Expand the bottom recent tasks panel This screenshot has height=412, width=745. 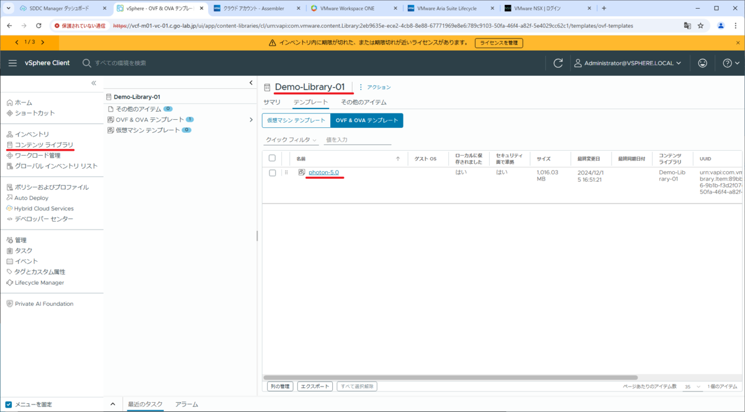pos(113,405)
